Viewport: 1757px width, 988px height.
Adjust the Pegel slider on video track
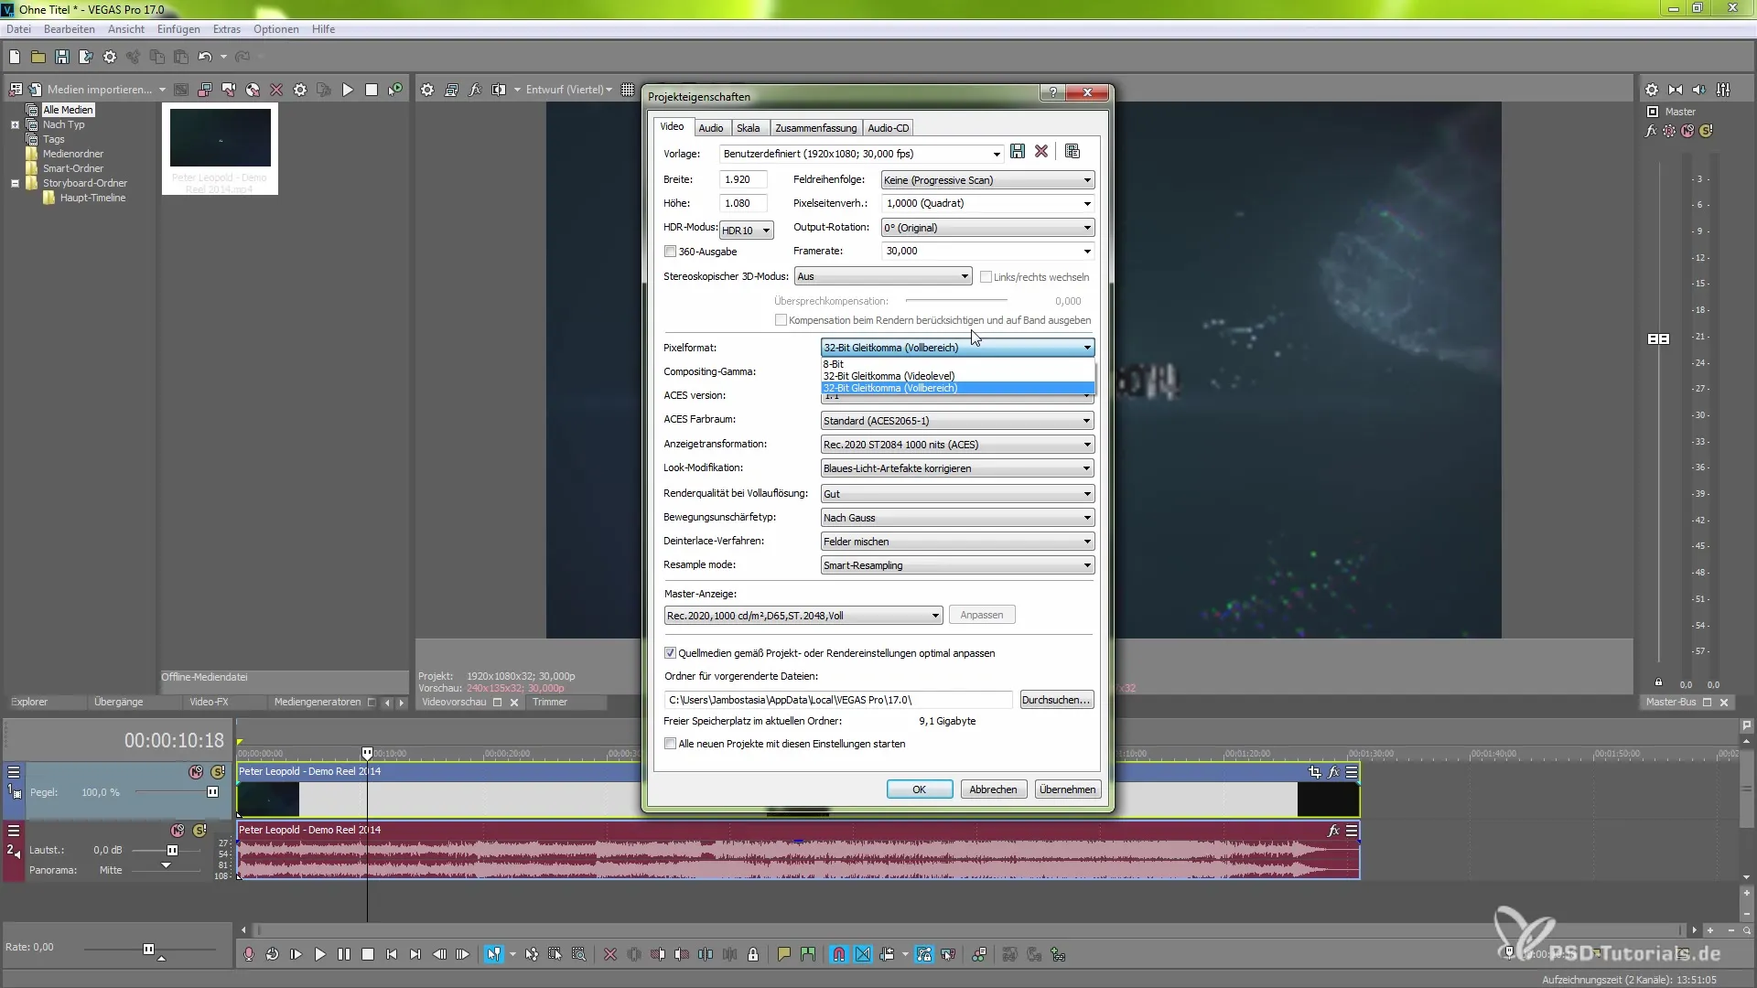click(x=212, y=792)
